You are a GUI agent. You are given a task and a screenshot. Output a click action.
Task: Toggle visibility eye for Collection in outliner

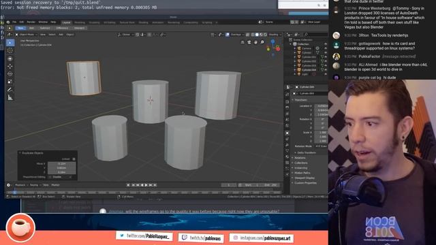point(326,44)
